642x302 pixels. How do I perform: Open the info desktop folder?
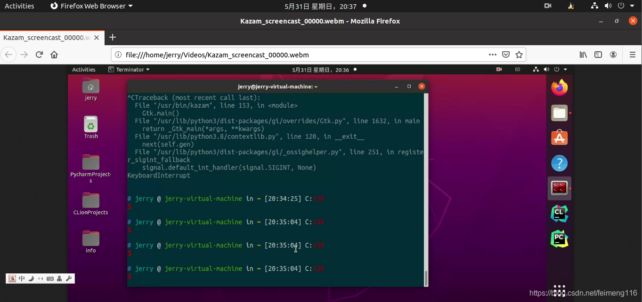pyautogui.click(x=91, y=242)
